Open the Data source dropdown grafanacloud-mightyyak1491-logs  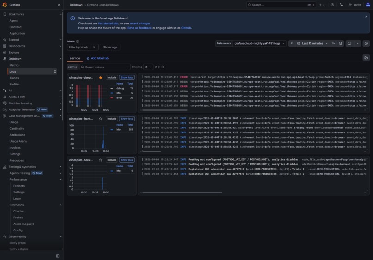pyautogui.click(x=259, y=43)
